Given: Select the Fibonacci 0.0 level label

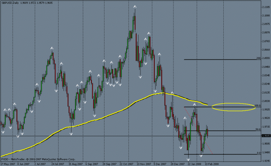Looking at the screenshot, I should [x=258, y=153].
